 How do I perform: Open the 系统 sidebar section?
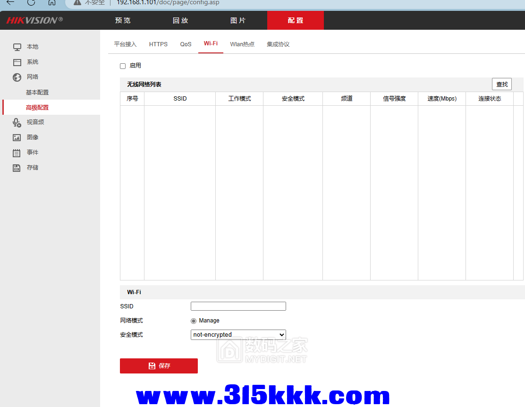tap(33, 62)
